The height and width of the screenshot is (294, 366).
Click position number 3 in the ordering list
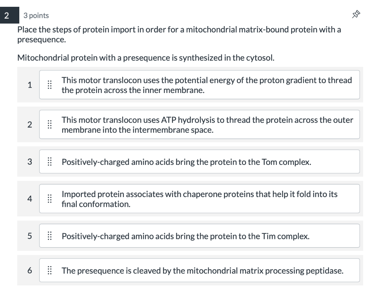click(30, 162)
